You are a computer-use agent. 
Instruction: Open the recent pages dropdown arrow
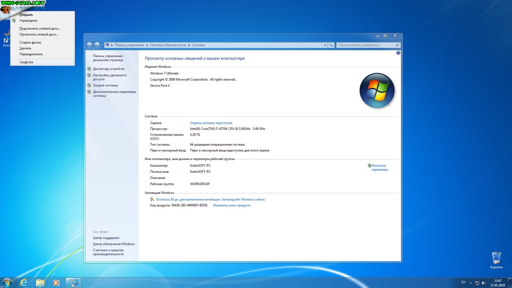pyautogui.click(x=102, y=45)
